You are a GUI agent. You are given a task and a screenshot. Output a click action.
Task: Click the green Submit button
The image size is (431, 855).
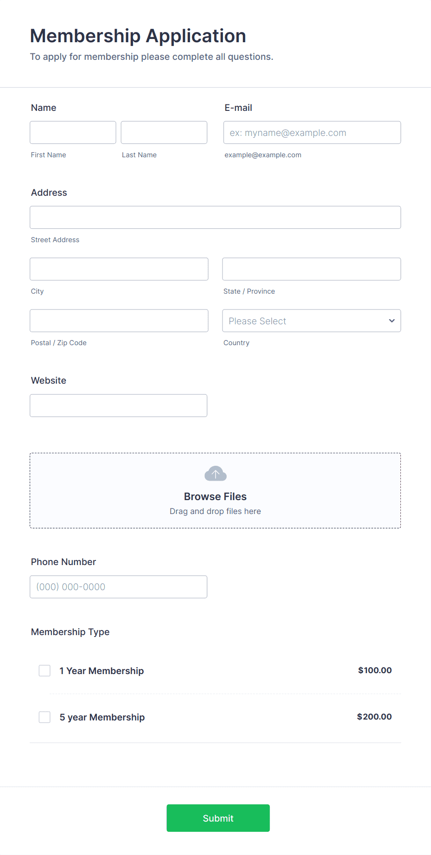[218, 818]
